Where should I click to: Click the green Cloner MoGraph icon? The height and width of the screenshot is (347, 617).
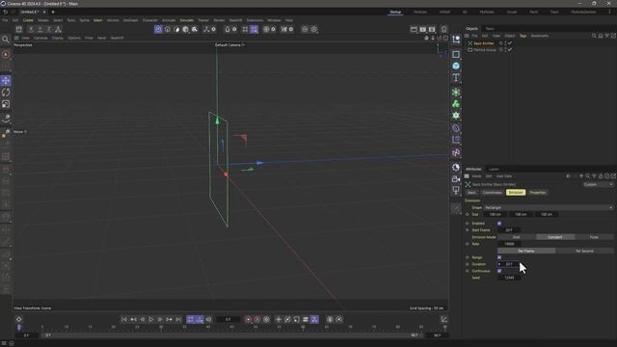pos(456,104)
